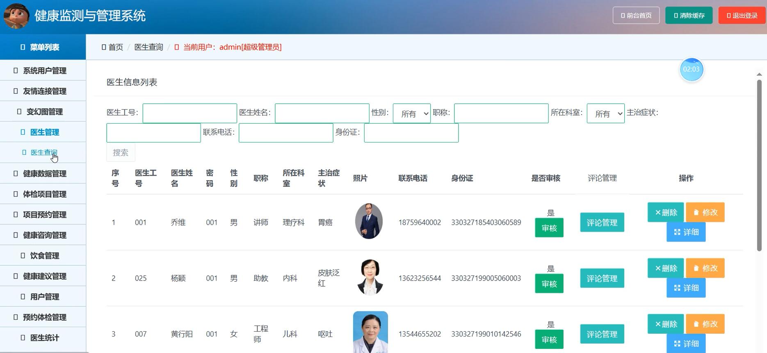Click the 评论管理 column header
This screenshot has width=767, height=353.
point(602,178)
